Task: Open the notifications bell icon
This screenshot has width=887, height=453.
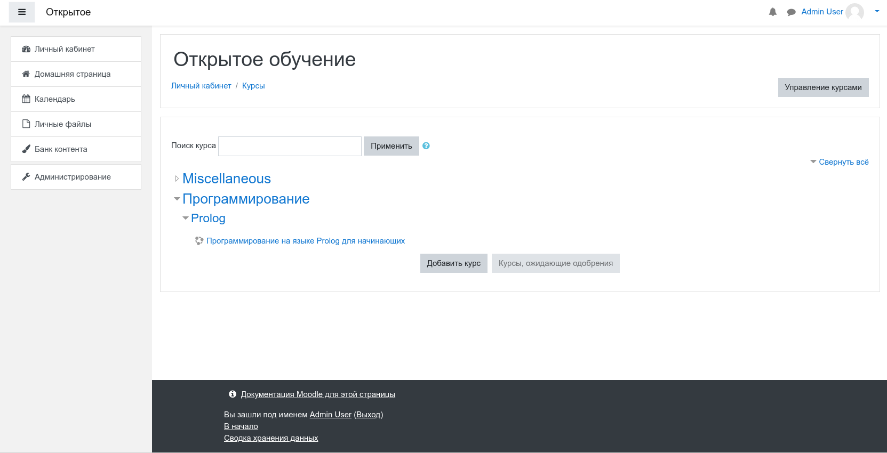Action: pos(772,12)
